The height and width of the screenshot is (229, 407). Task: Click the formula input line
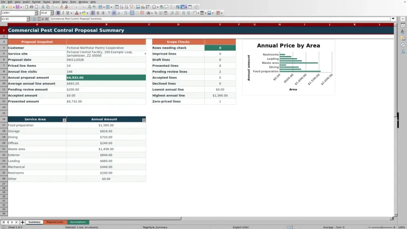pos(219,19)
